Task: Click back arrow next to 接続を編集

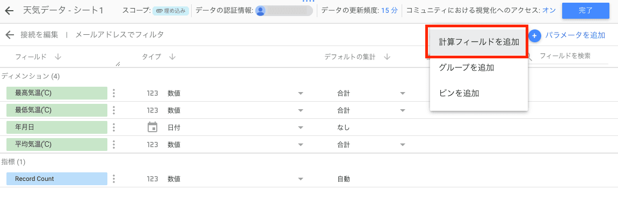Action: [10, 35]
